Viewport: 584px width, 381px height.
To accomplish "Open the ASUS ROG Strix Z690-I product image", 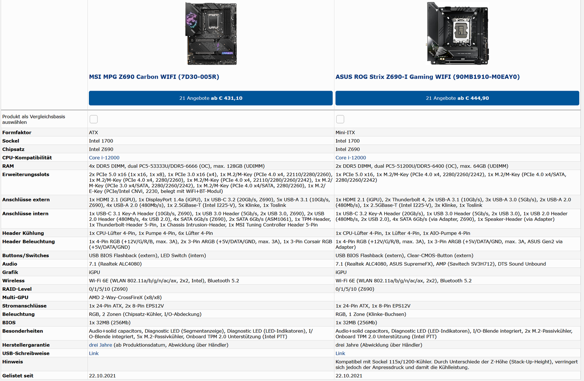I will click(x=458, y=34).
